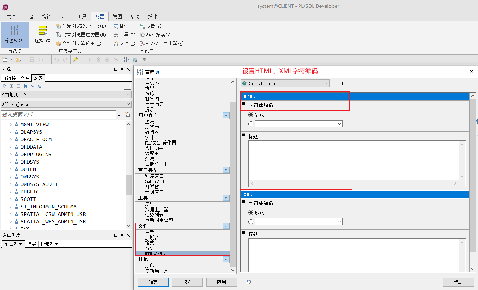Collapse the 窗口类型 section
478x290 pixels.
[226, 170]
